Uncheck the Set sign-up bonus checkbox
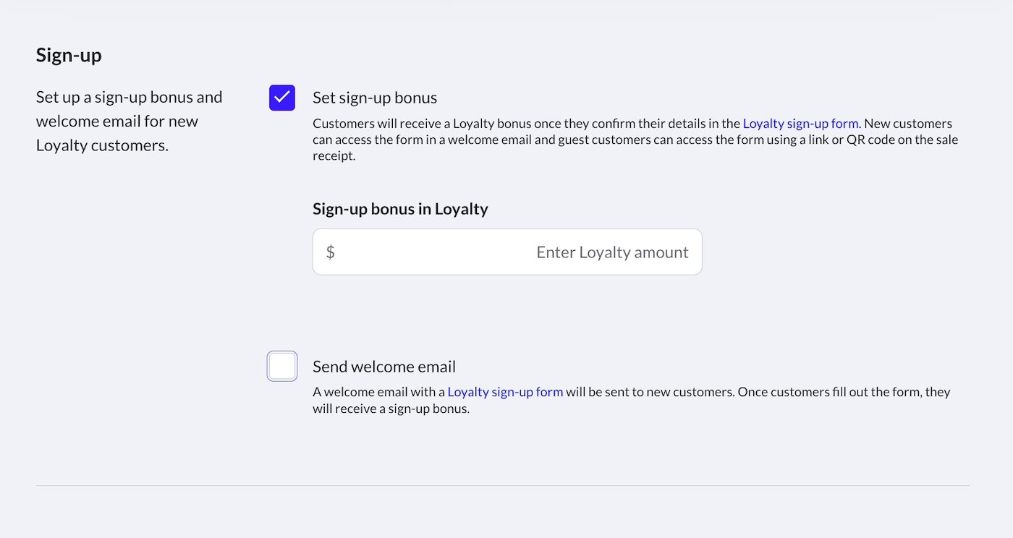The image size is (1013, 538). point(282,98)
